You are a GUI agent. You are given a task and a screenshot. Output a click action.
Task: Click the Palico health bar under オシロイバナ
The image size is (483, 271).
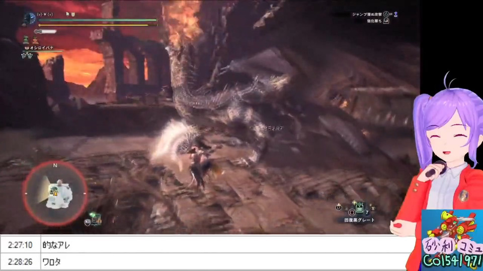[x=43, y=51]
